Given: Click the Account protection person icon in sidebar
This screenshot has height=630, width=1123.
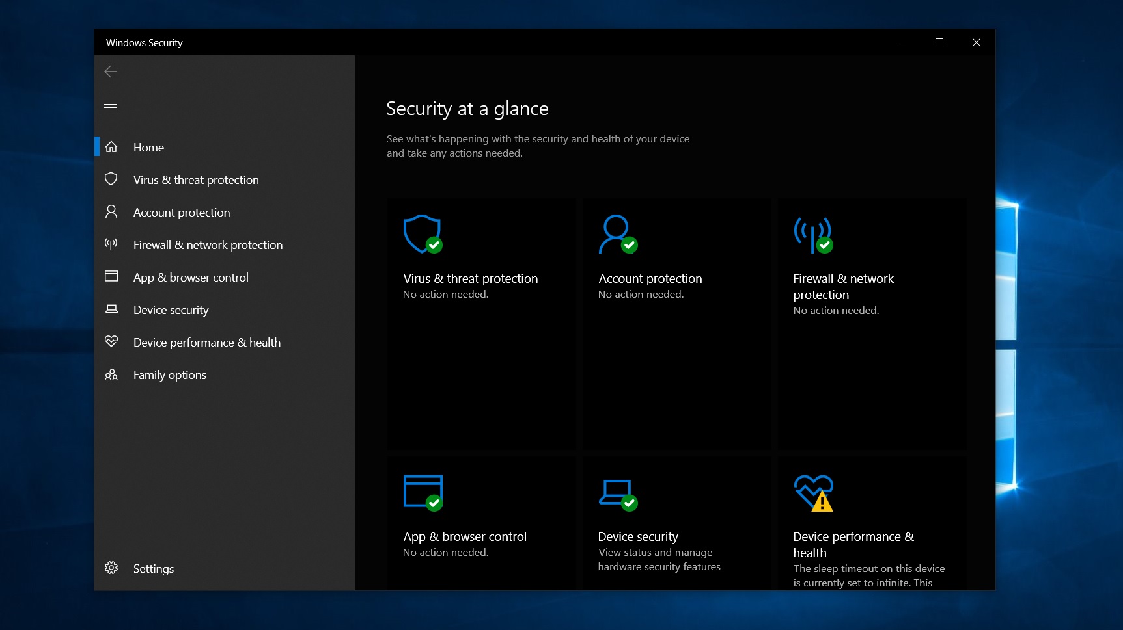Looking at the screenshot, I should coord(111,211).
